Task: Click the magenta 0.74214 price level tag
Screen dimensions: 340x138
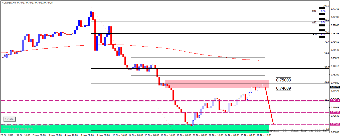Action: pos(335,100)
